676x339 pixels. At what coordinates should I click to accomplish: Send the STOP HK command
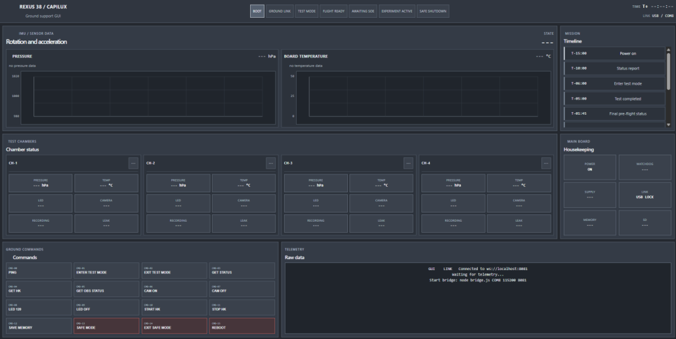(x=242, y=308)
